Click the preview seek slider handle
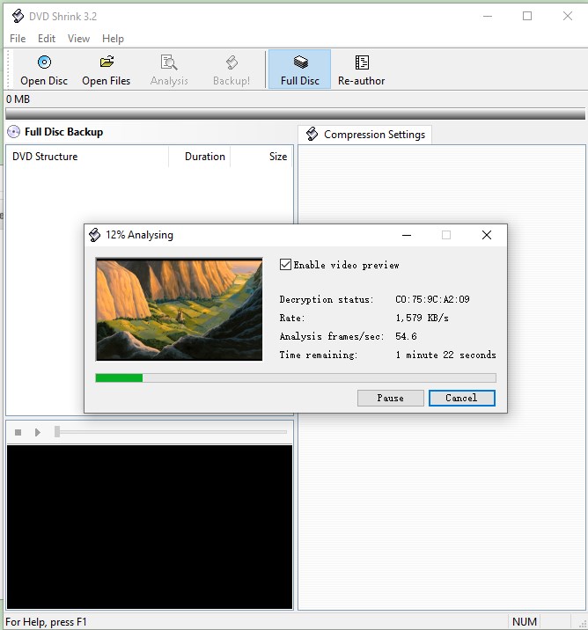The image size is (588, 630). 57,432
